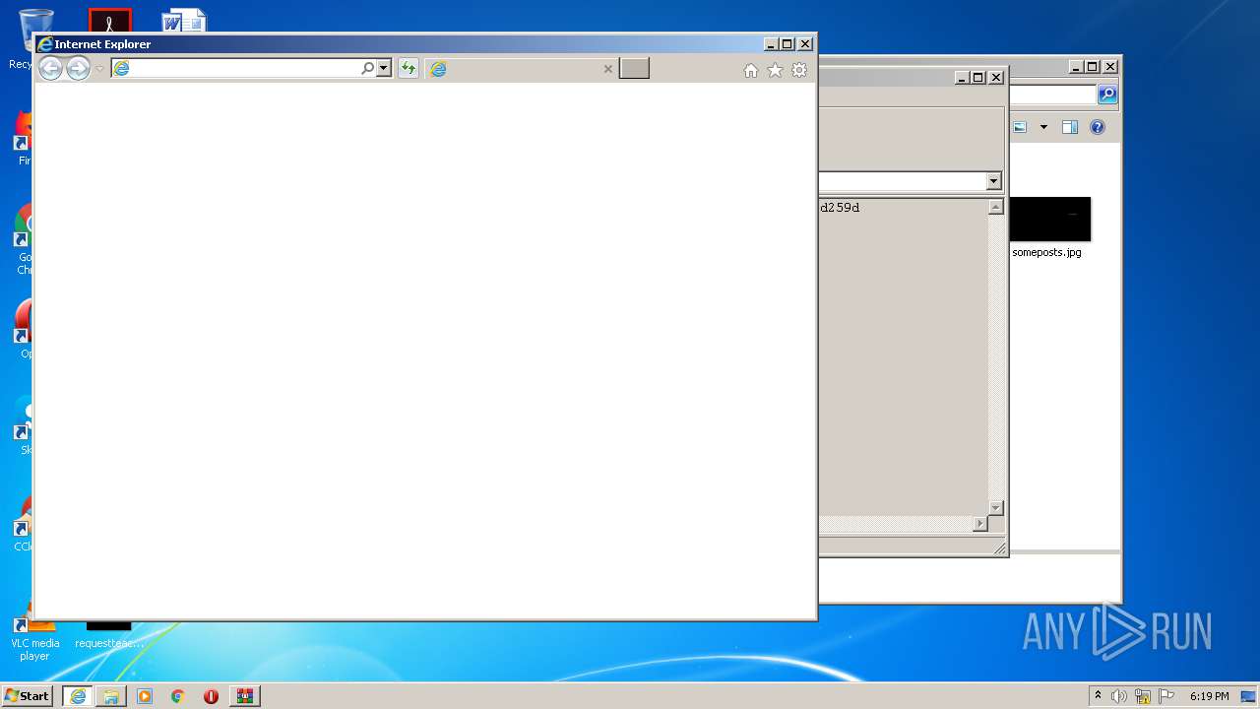Minimize the middle gray window

point(962,78)
